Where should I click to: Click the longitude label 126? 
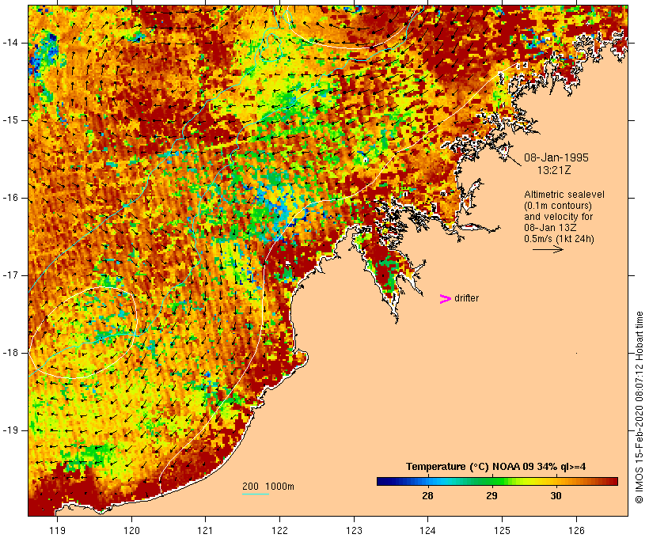(x=576, y=530)
